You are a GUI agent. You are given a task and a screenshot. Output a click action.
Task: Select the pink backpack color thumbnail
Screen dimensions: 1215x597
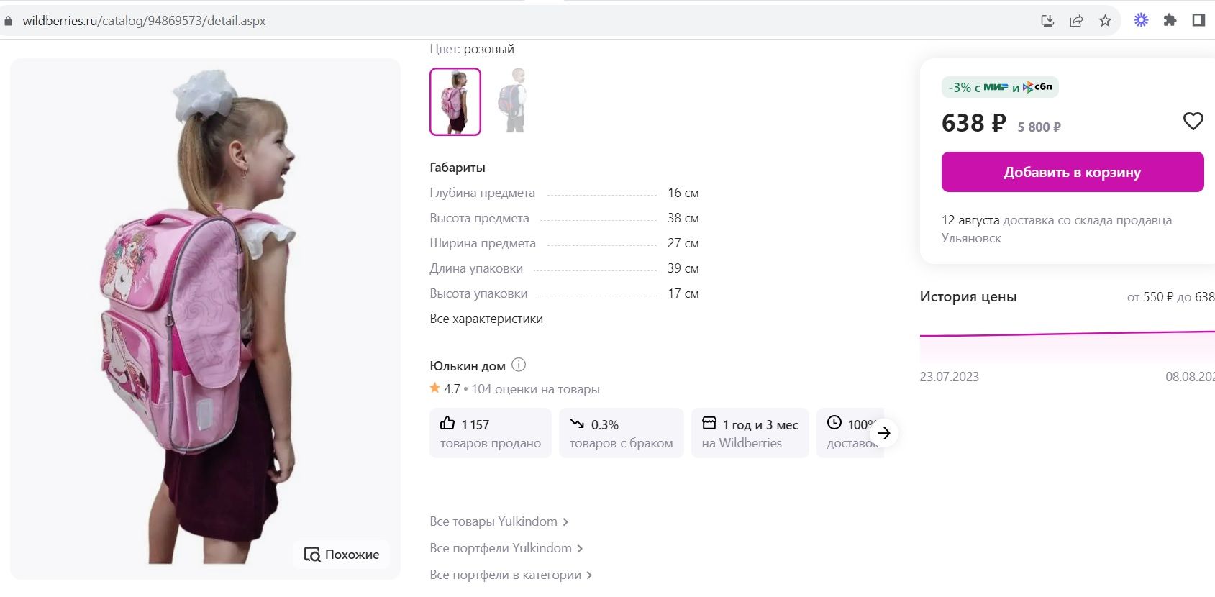click(x=455, y=101)
